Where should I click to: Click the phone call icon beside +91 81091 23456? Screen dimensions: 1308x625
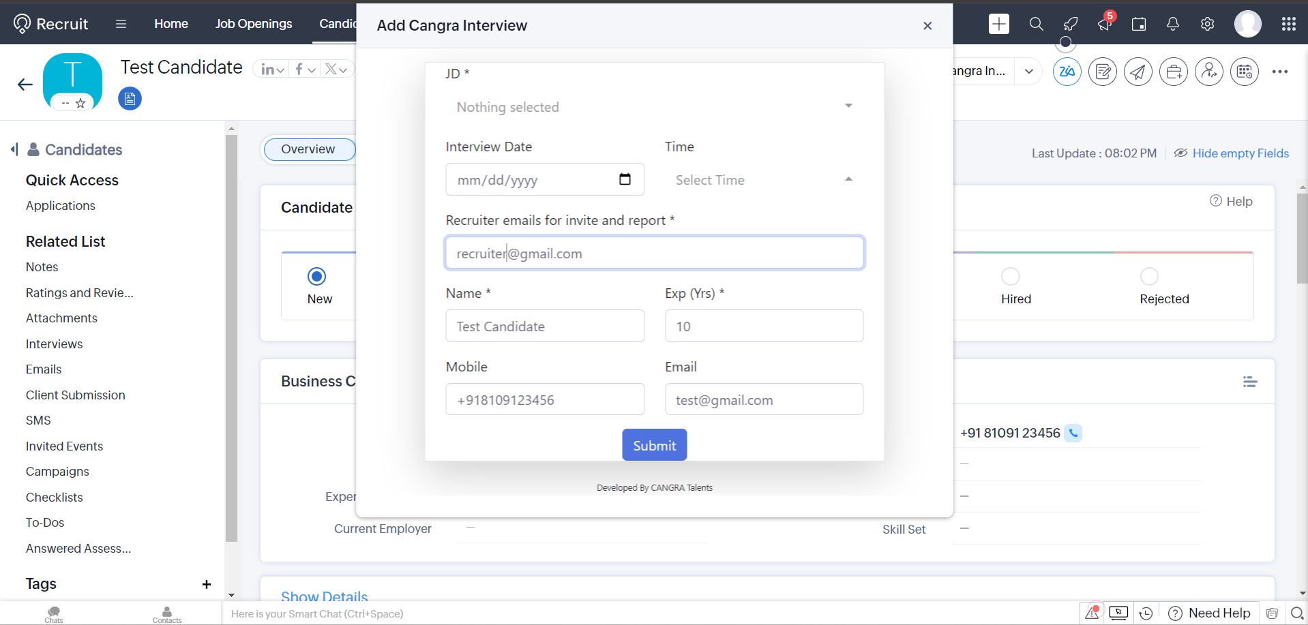point(1073,433)
